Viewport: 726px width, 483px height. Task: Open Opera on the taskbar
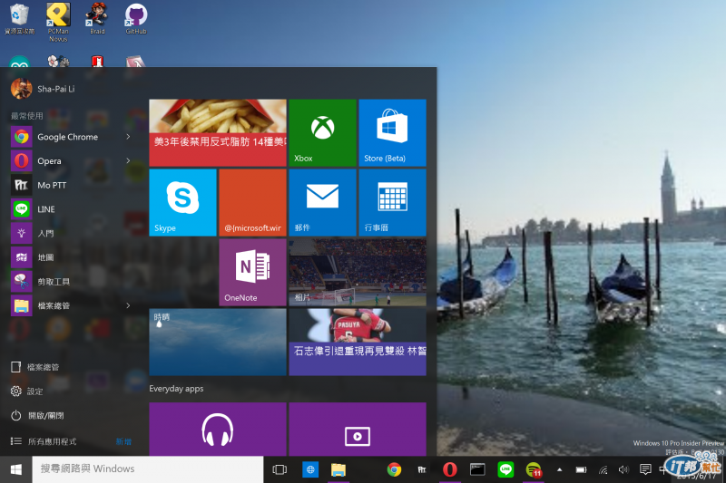(x=449, y=469)
